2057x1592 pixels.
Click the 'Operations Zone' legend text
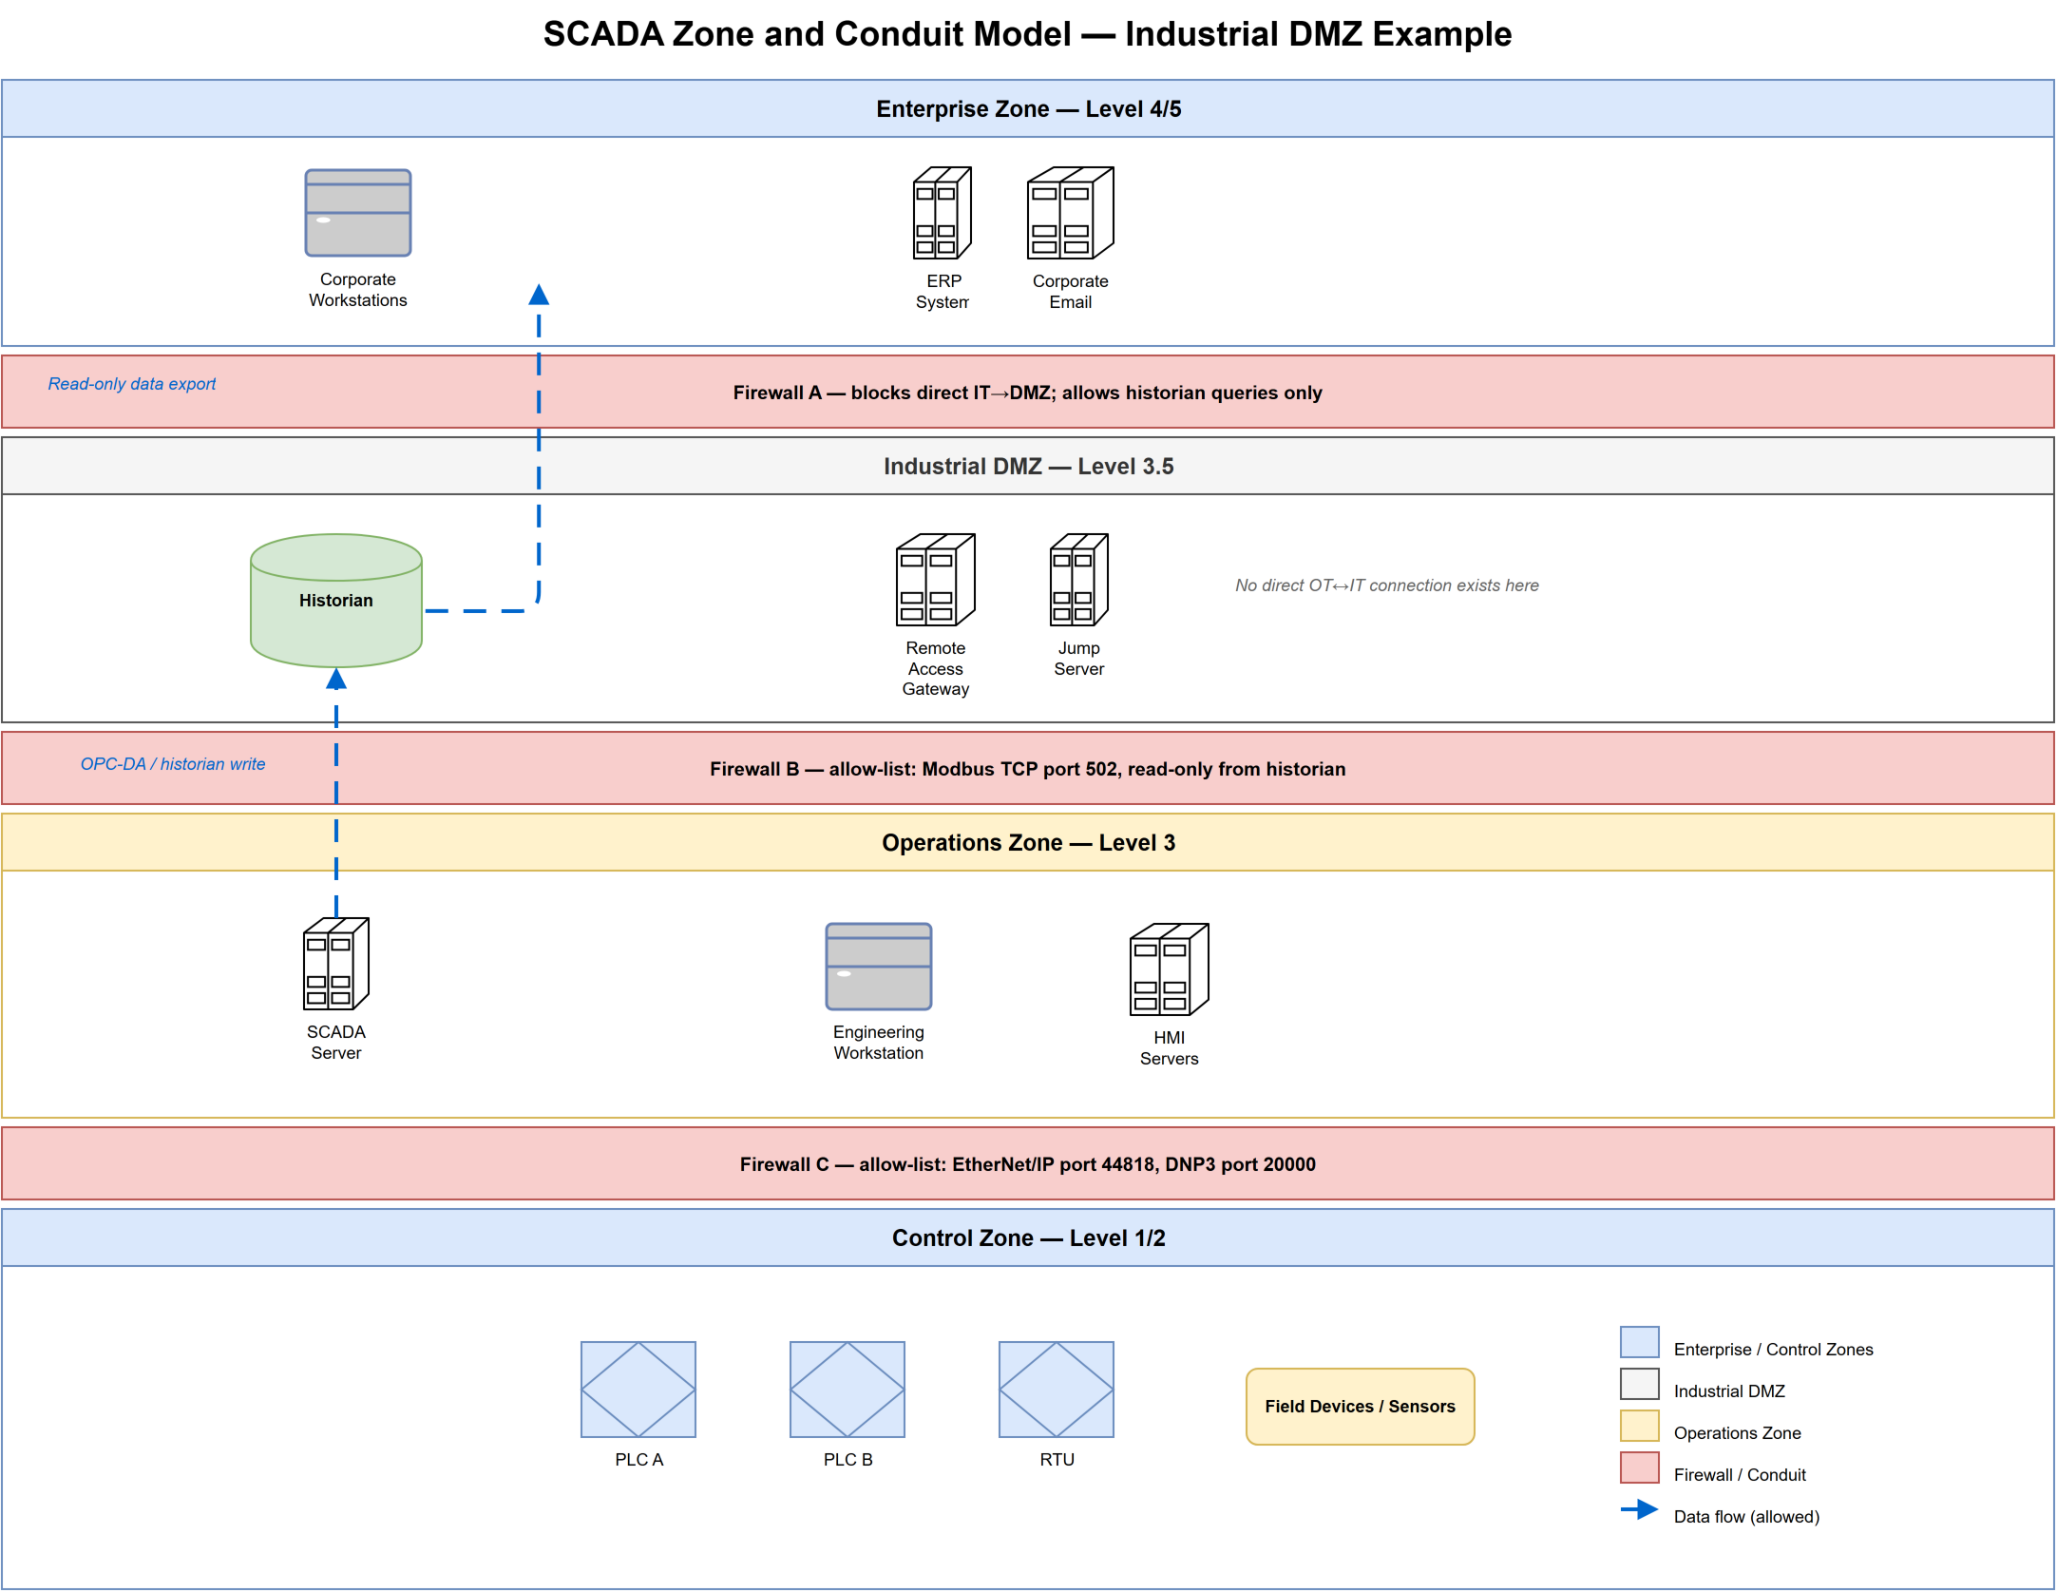click(1737, 1433)
